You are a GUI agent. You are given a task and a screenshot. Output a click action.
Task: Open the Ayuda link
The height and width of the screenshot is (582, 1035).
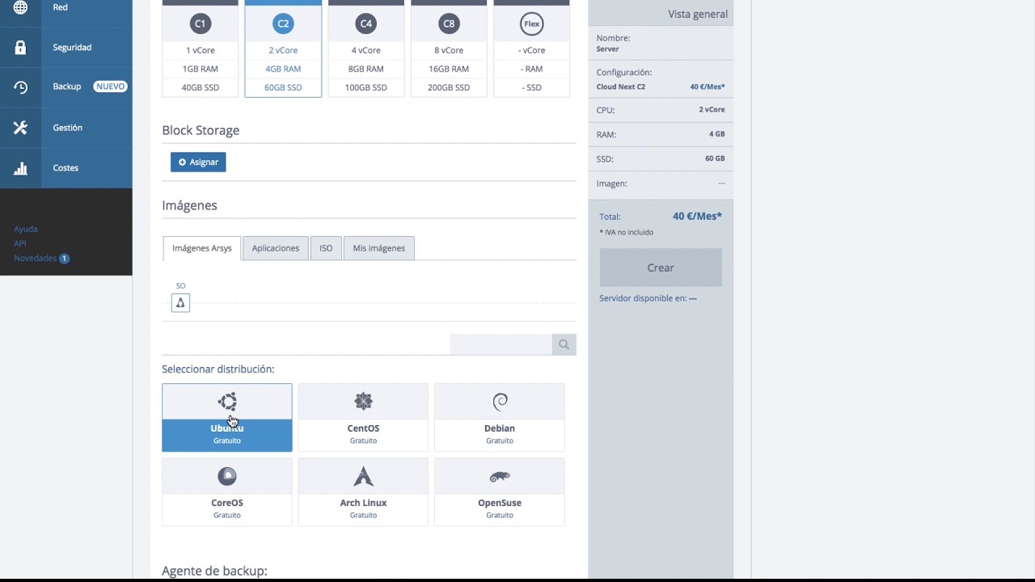tap(26, 230)
